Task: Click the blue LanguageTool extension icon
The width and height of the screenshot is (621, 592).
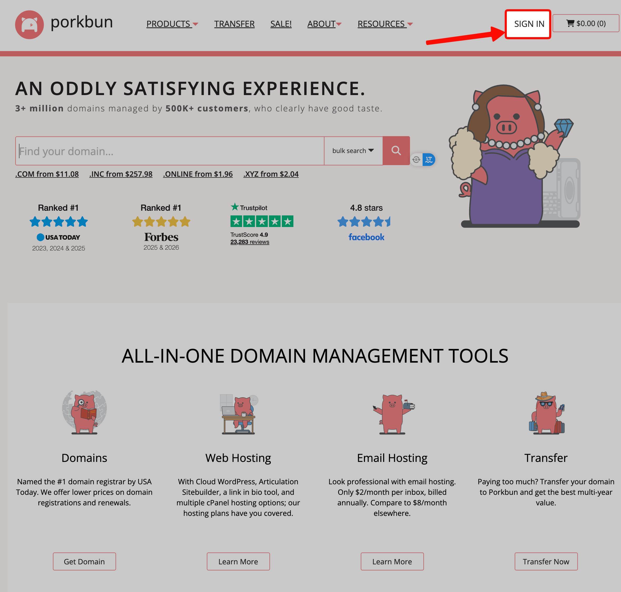Action: [429, 159]
